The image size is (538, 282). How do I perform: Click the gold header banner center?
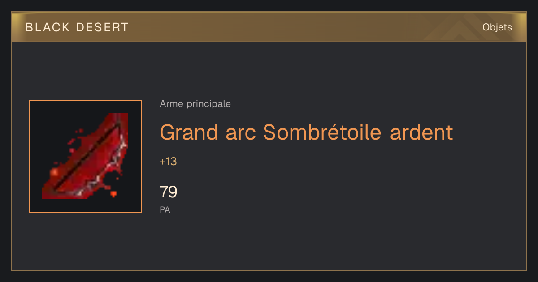click(269, 27)
